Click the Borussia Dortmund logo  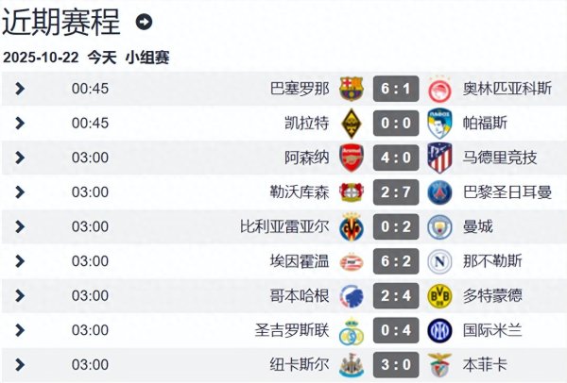(x=438, y=295)
